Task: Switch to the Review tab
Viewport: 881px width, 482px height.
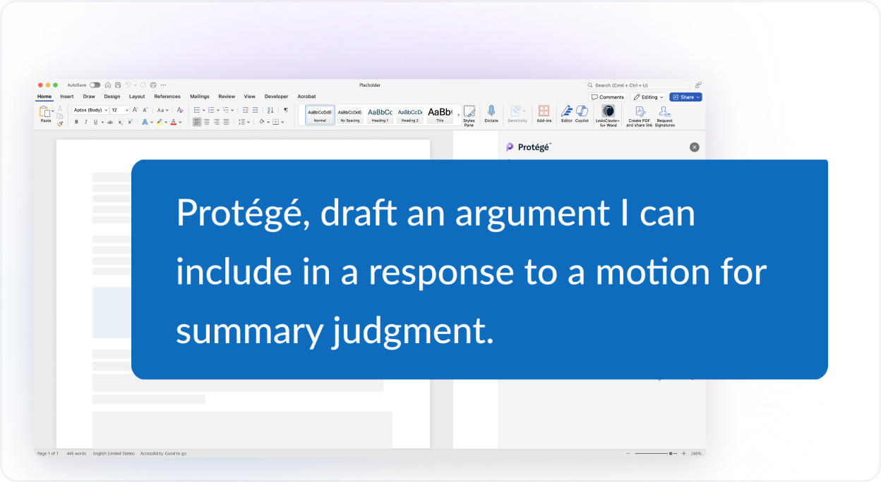Action: pos(227,97)
